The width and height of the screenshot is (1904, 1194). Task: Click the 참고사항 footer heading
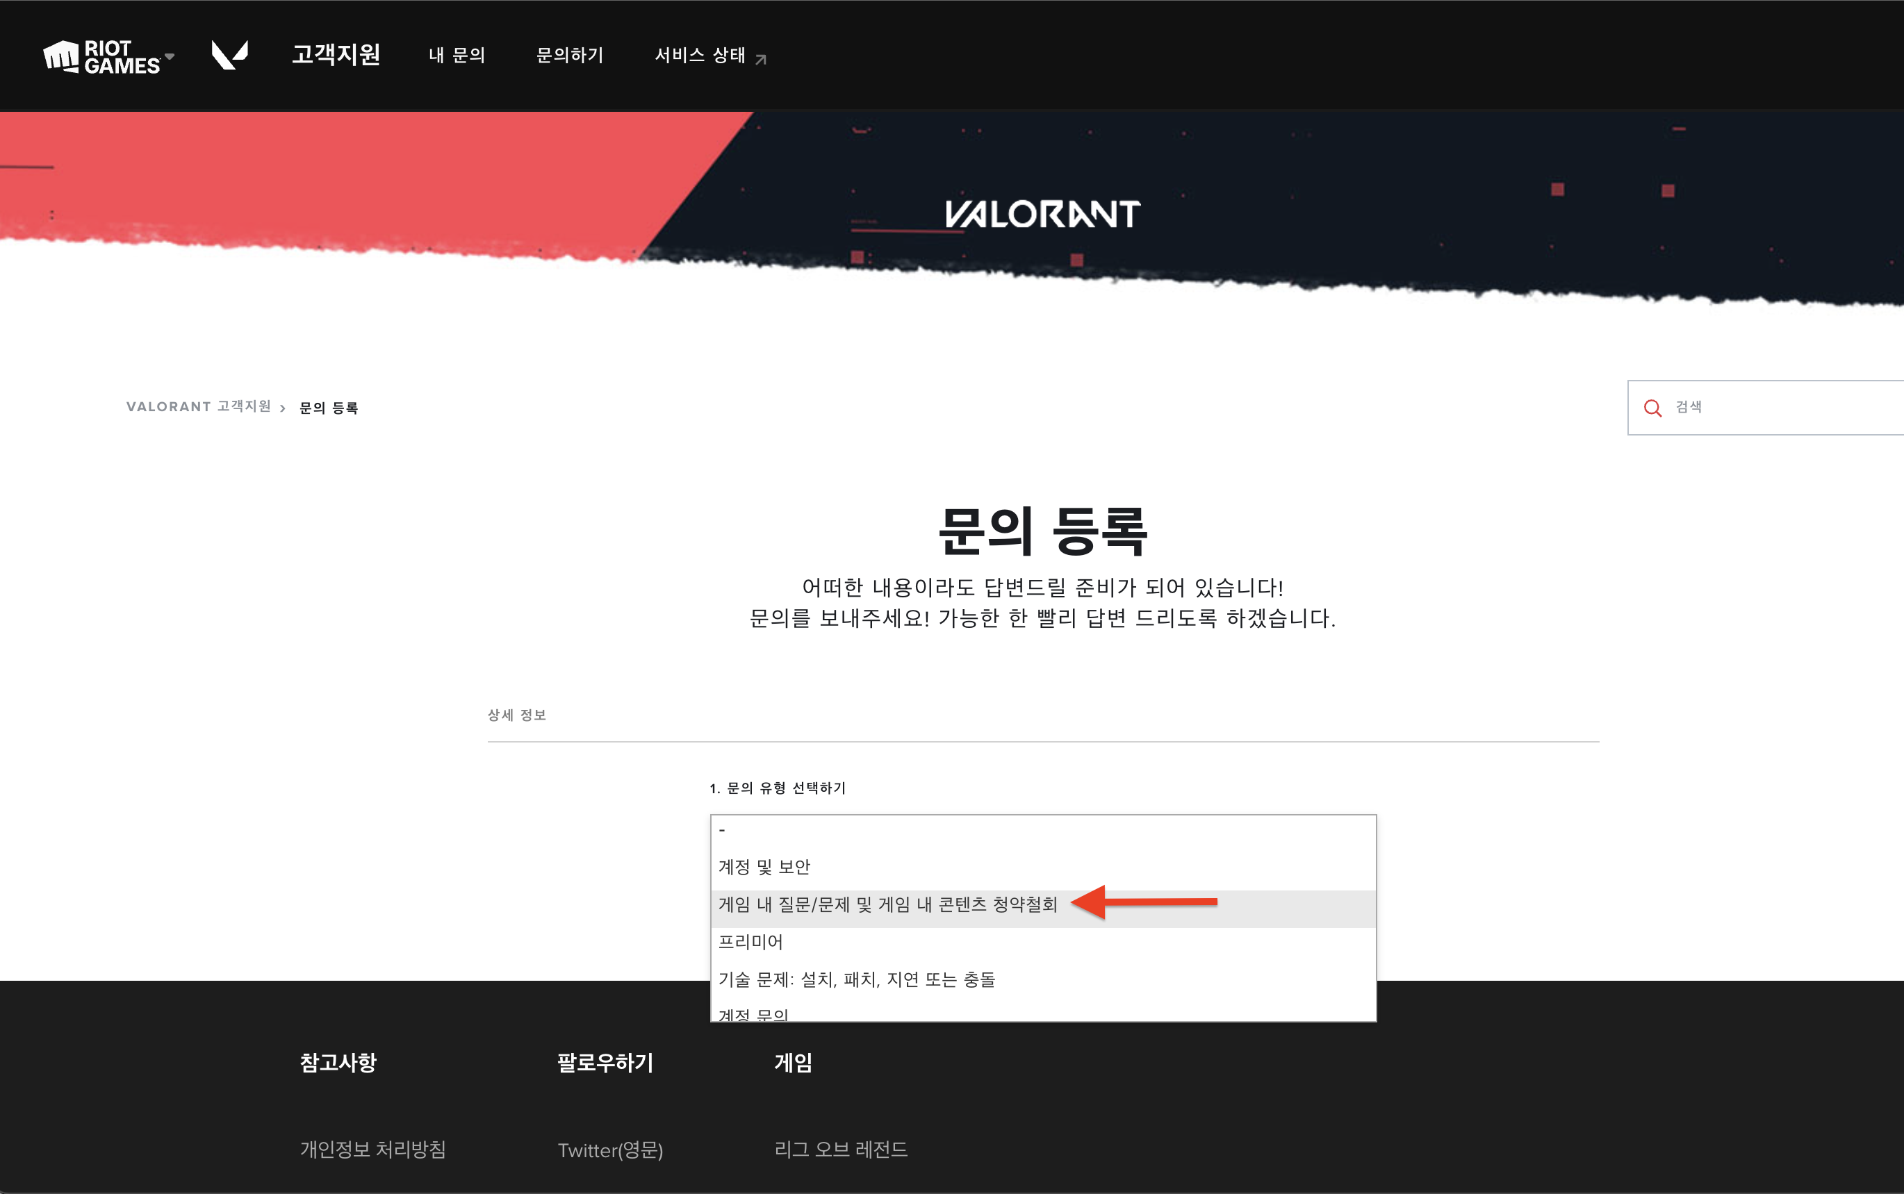coord(338,1063)
